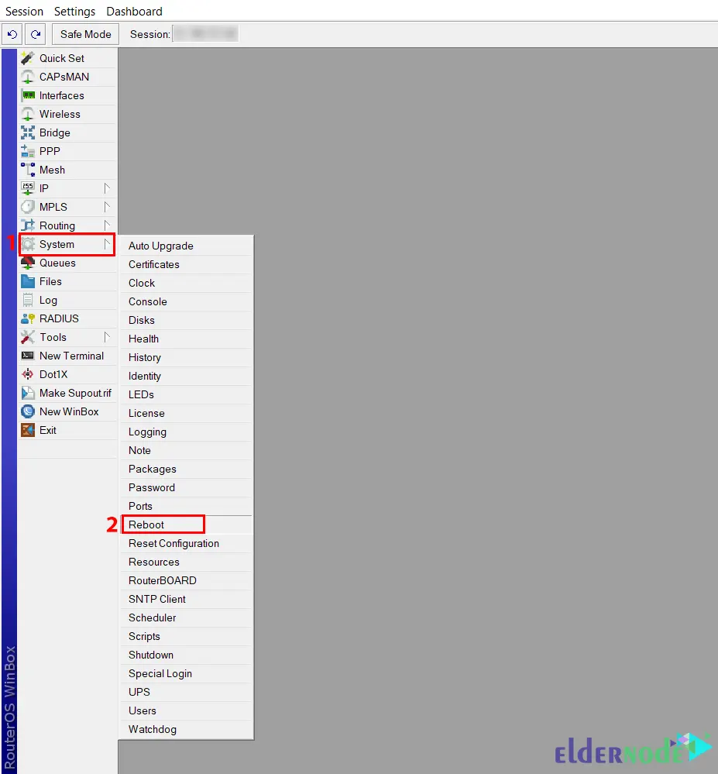Open Wireless settings
This screenshot has width=718, height=774.
point(61,113)
